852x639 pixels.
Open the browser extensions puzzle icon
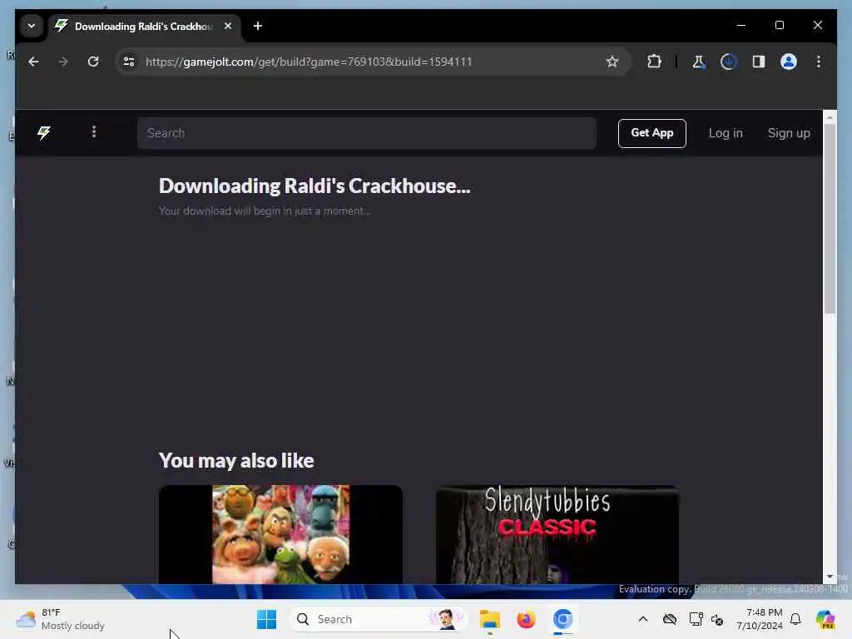[654, 62]
